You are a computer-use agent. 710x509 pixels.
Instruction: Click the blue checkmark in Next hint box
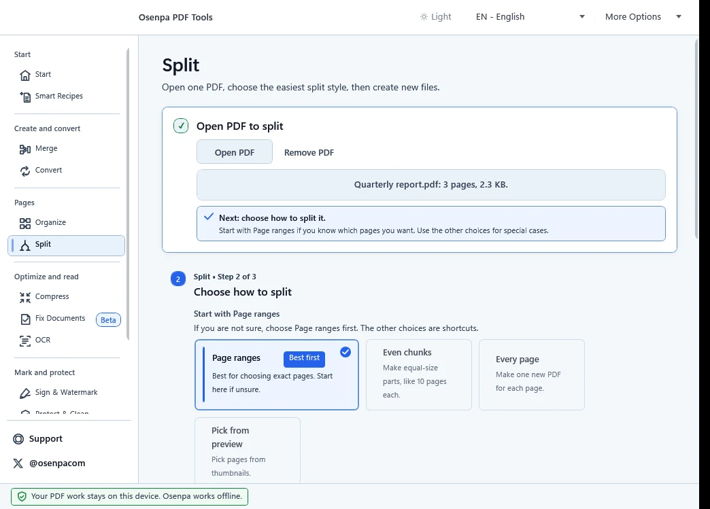(208, 217)
